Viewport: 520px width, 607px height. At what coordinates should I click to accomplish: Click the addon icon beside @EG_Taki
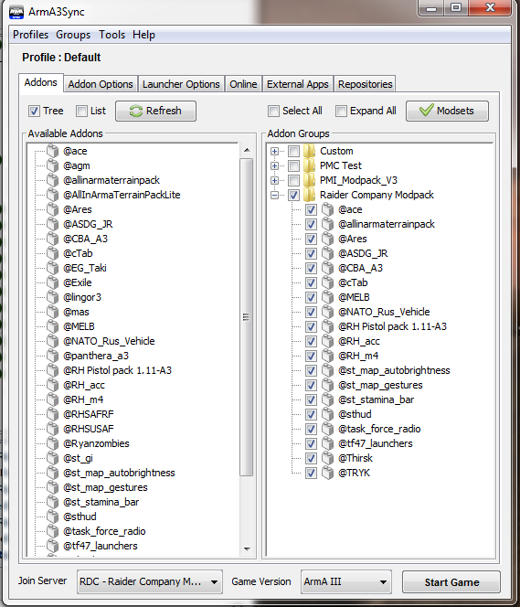pos(53,268)
